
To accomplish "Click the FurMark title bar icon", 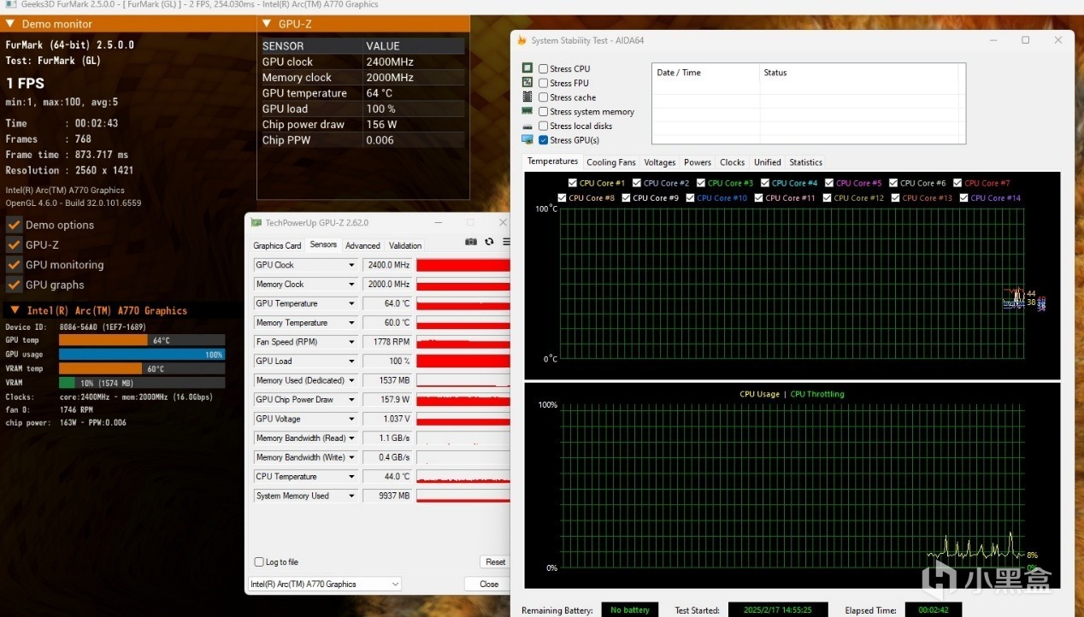I will [x=9, y=4].
